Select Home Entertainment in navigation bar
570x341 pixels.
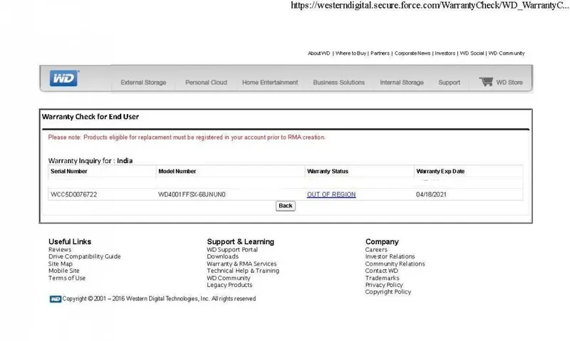(x=270, y=83)
